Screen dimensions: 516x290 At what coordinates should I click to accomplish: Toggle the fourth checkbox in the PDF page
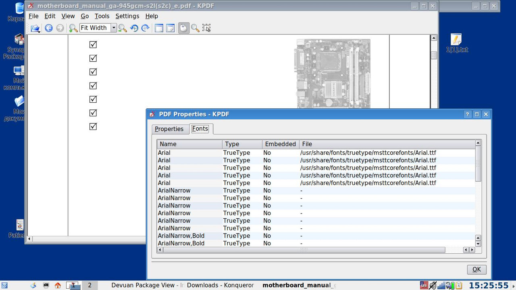[x=93, y=85]
